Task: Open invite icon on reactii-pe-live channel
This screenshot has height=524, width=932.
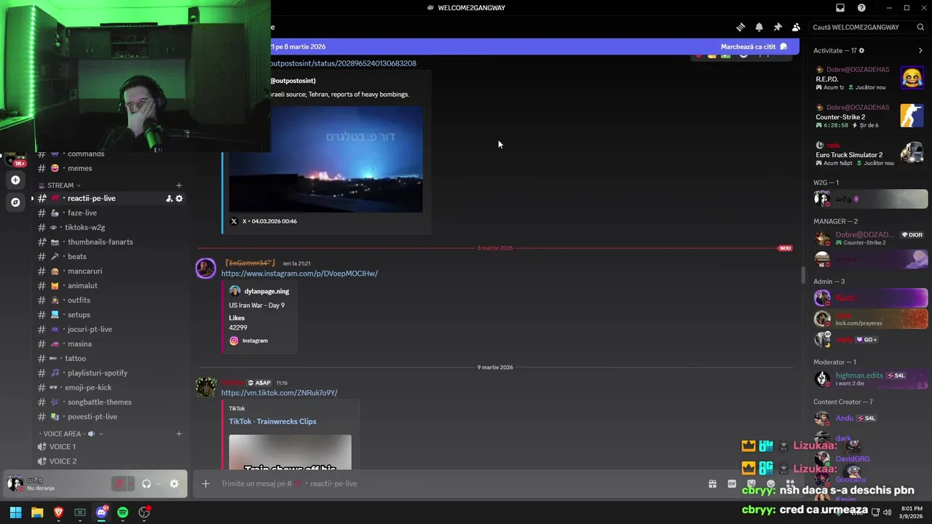Action: (169, 198)
